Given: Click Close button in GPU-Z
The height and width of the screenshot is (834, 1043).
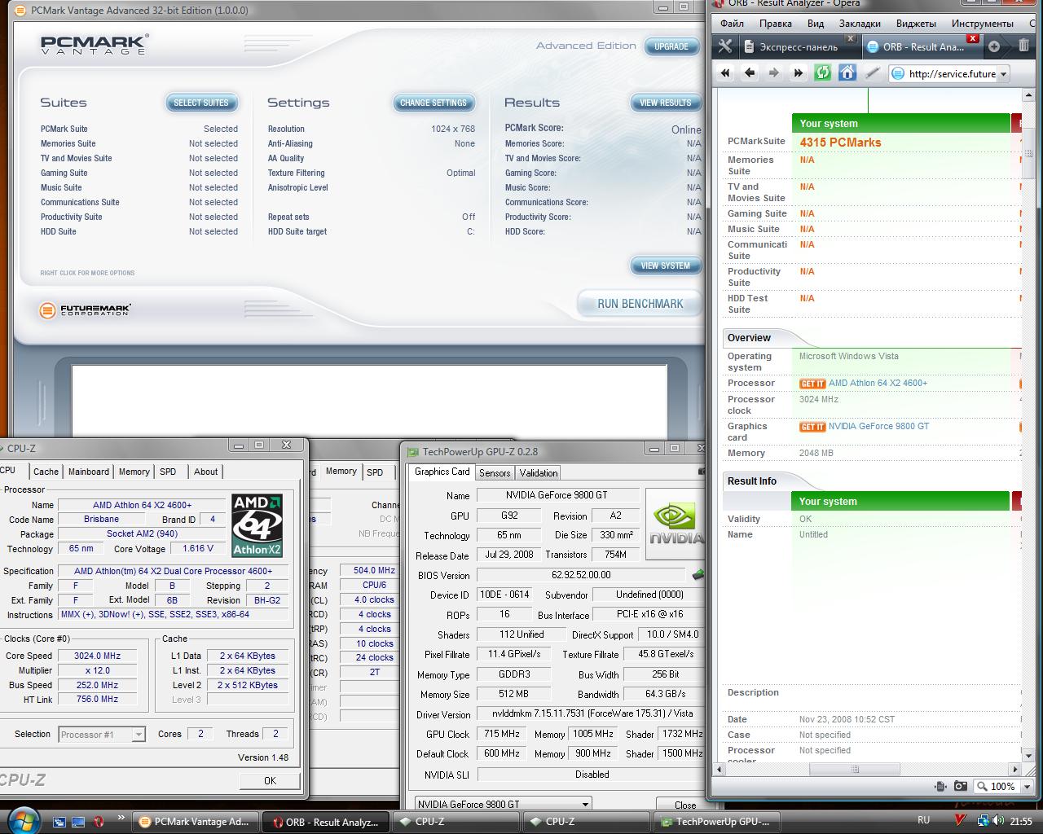Looking at the screenshot, I should pos(685,805).
